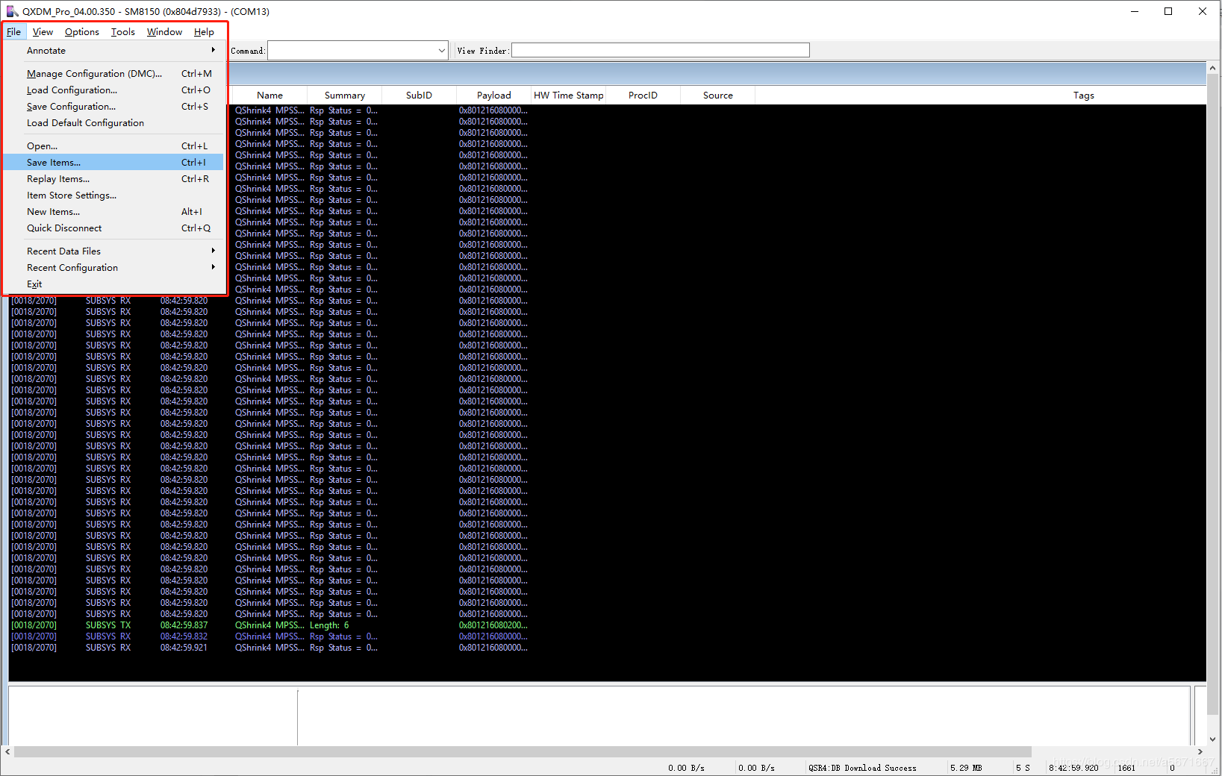Open the Command combo box dropdown arrow
The image size is (1222, 776).
coord(441,51)
